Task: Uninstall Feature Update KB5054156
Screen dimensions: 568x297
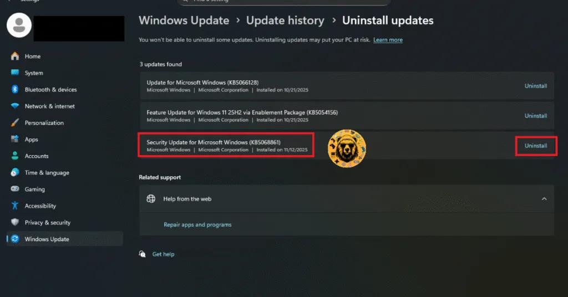Action: [x=536, y=116]
